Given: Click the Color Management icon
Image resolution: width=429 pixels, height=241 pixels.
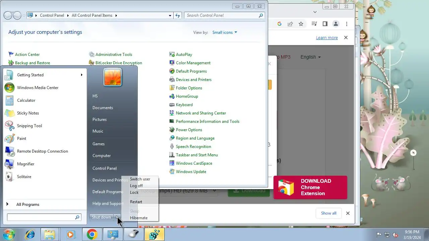Looking at the screenshot, I should (172, 63).
